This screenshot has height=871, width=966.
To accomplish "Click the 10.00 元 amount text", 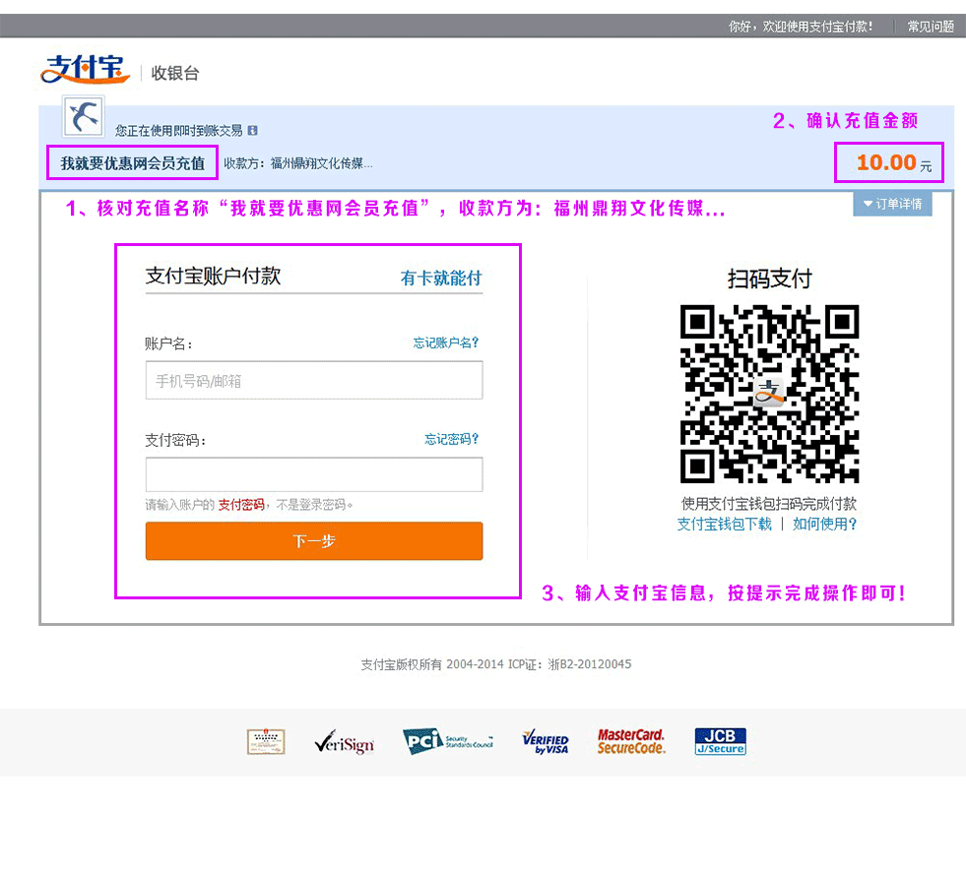I will (894, 163).
